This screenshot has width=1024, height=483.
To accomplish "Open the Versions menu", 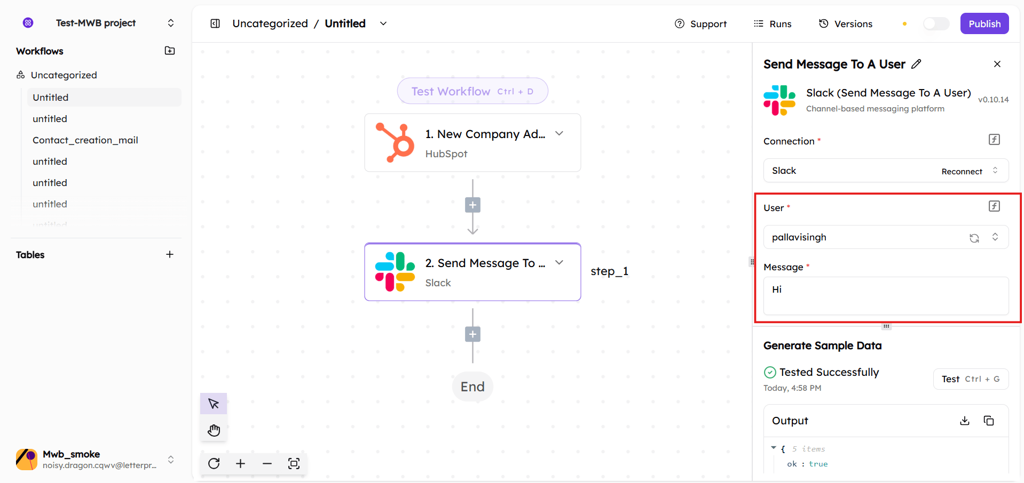I will (x=846, y=24).
